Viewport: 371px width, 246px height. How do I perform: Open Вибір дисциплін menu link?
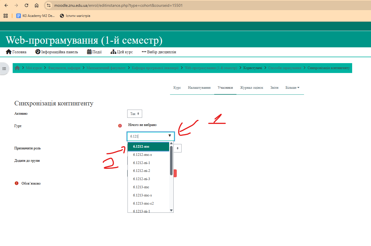coord(159,52)
